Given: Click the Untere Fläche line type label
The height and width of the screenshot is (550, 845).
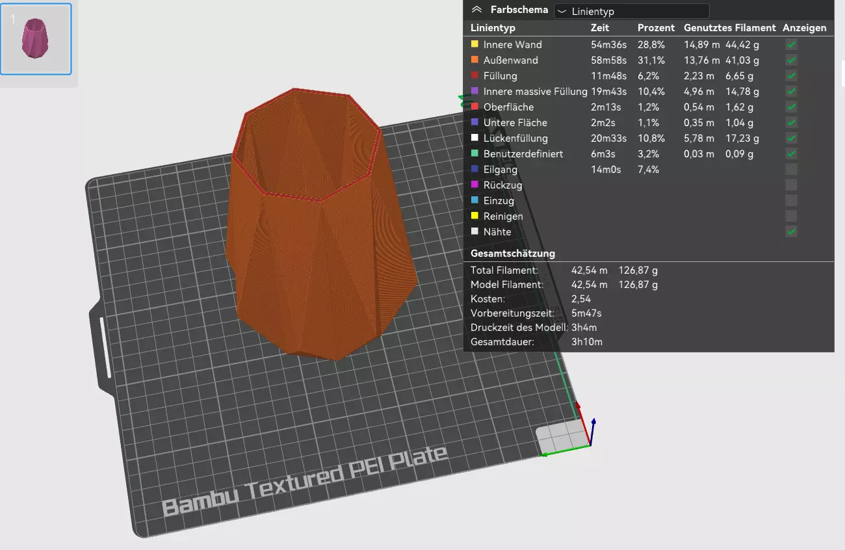Looking at the screenshot, I should pos(515,123).
